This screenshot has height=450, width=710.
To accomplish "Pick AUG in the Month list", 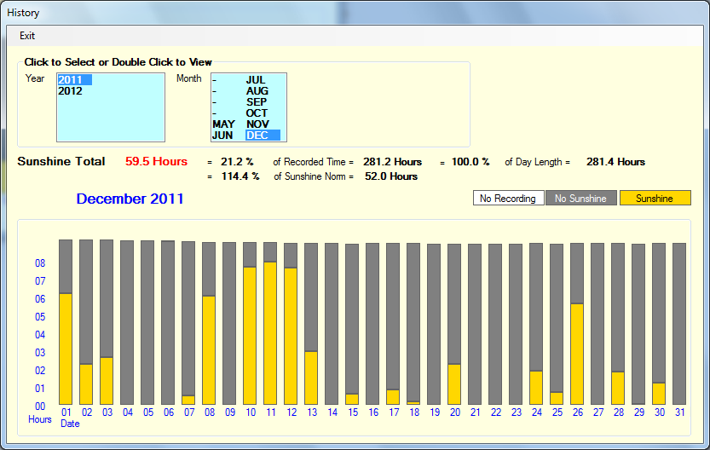I will [x=257, y=91].
